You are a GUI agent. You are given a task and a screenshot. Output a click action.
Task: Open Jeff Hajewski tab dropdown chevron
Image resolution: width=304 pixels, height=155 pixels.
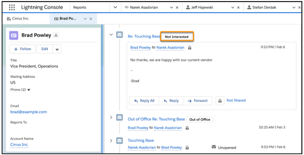[x=233, y=8]
